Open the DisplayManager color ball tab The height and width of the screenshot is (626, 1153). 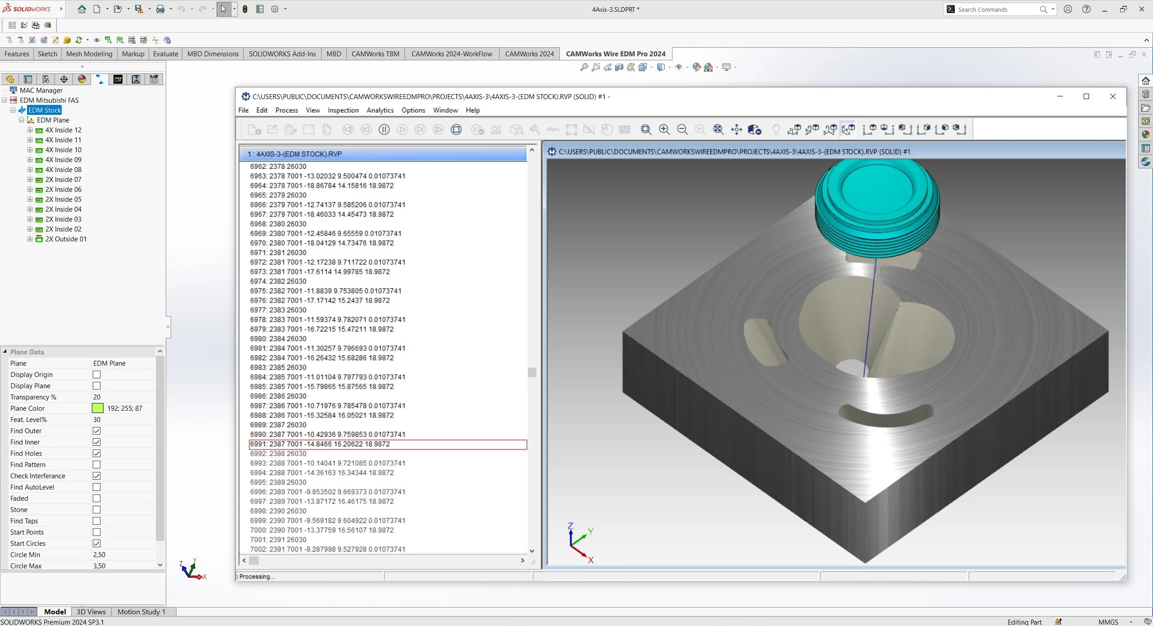point(82,79)
